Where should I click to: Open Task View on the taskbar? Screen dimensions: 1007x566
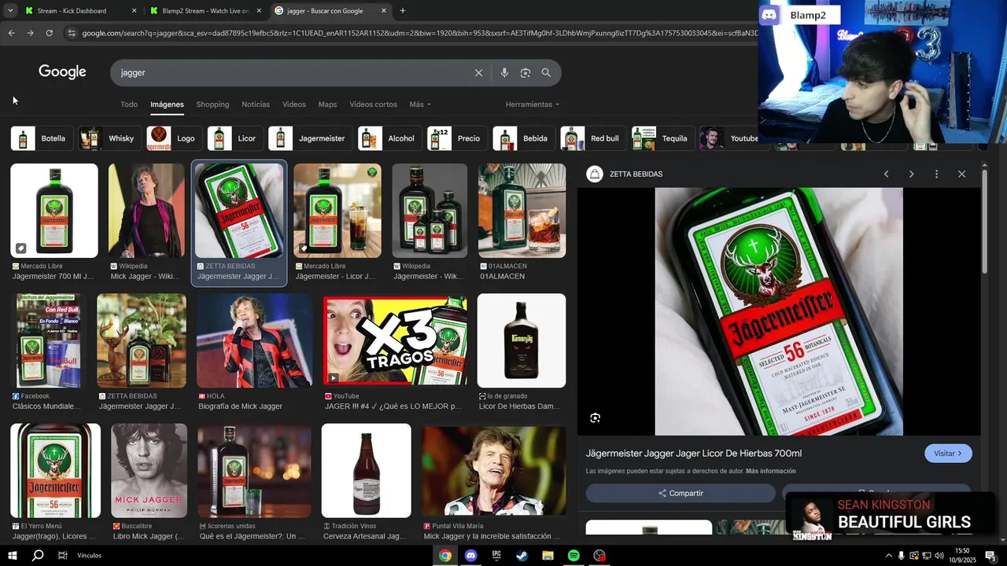tap(62, 555)
